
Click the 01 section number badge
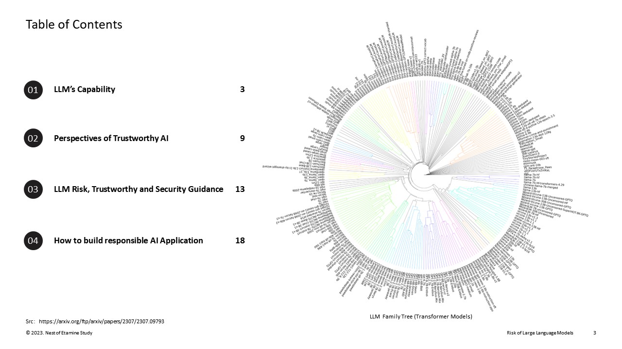(33, 90)
